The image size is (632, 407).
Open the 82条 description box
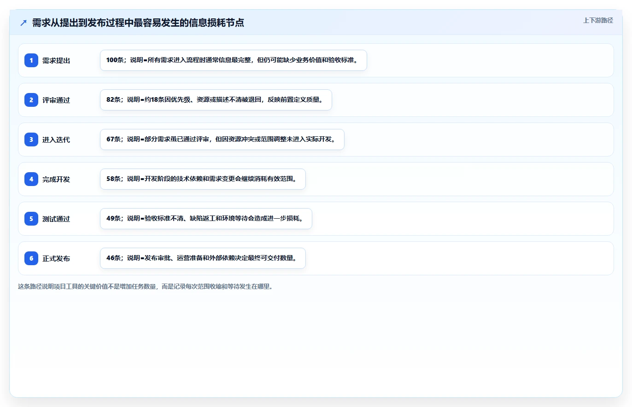216,100
